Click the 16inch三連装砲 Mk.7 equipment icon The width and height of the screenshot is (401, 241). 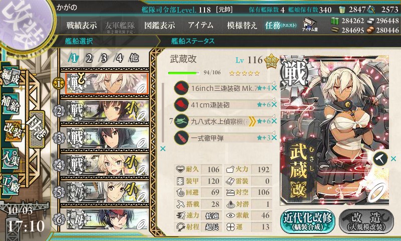181,88
